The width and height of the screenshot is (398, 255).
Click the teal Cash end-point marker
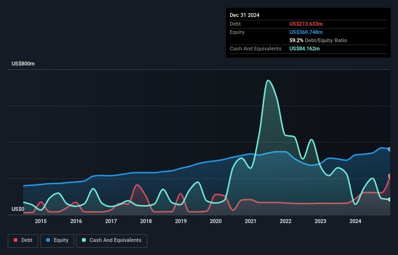coord(389,199)
